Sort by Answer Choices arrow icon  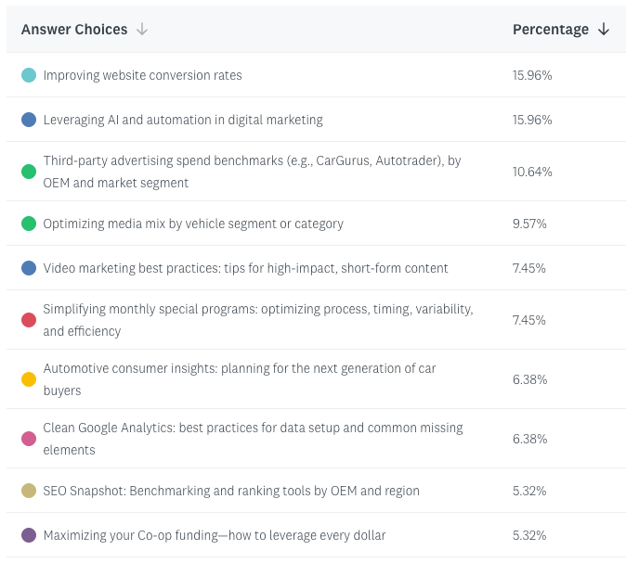142,30
